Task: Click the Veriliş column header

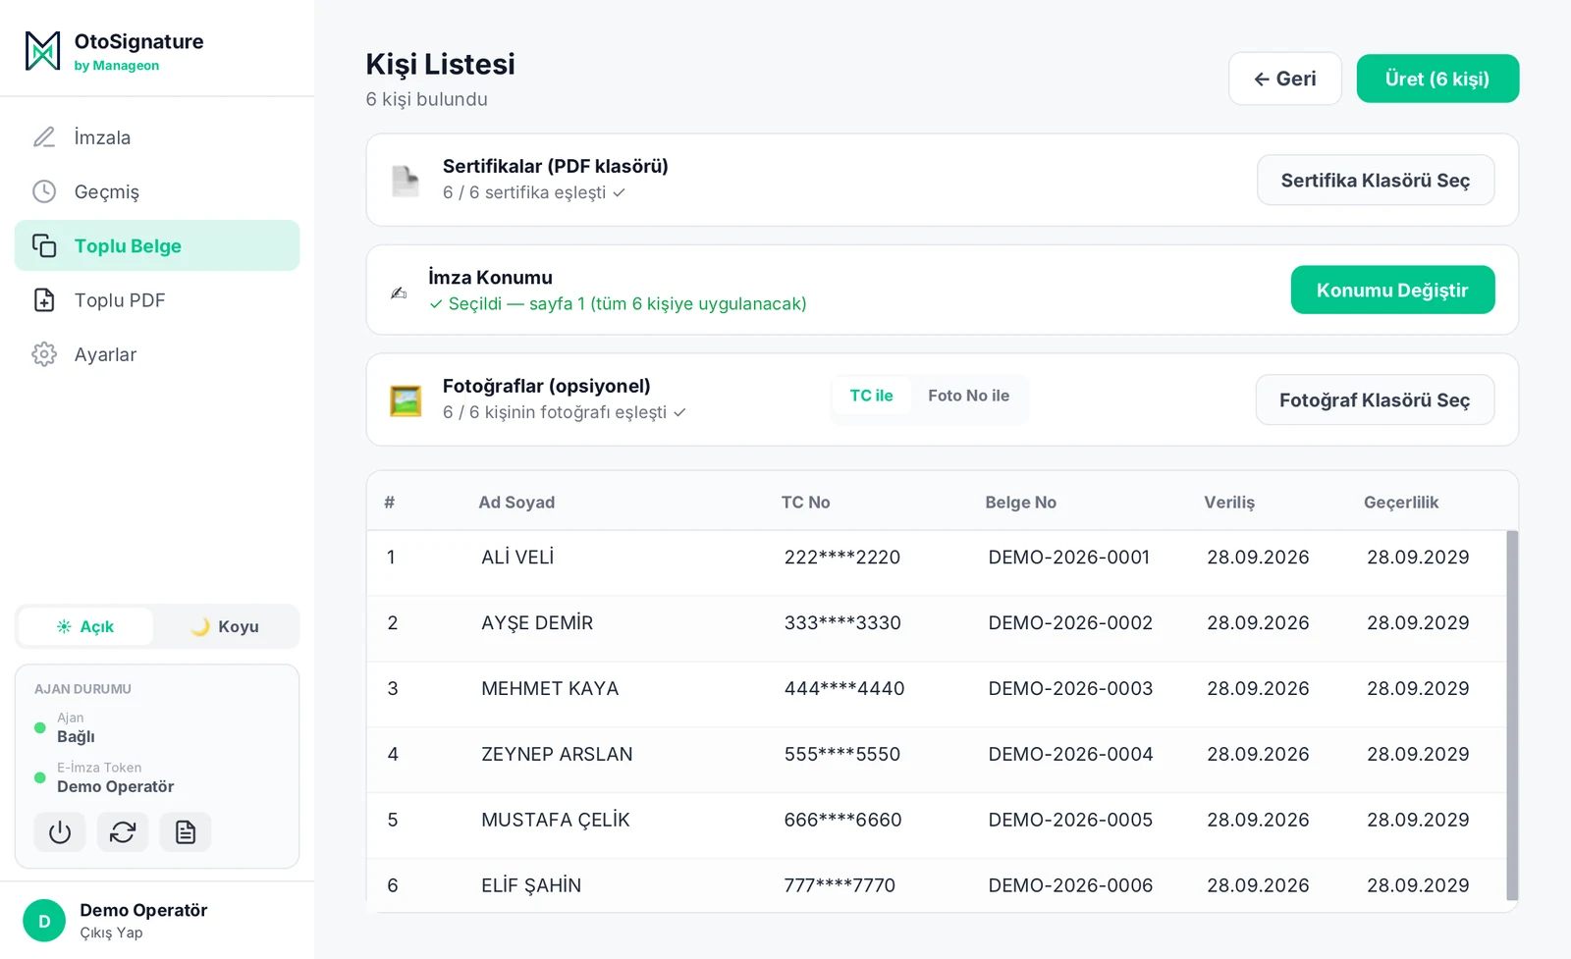Action: click(1229, 503)
